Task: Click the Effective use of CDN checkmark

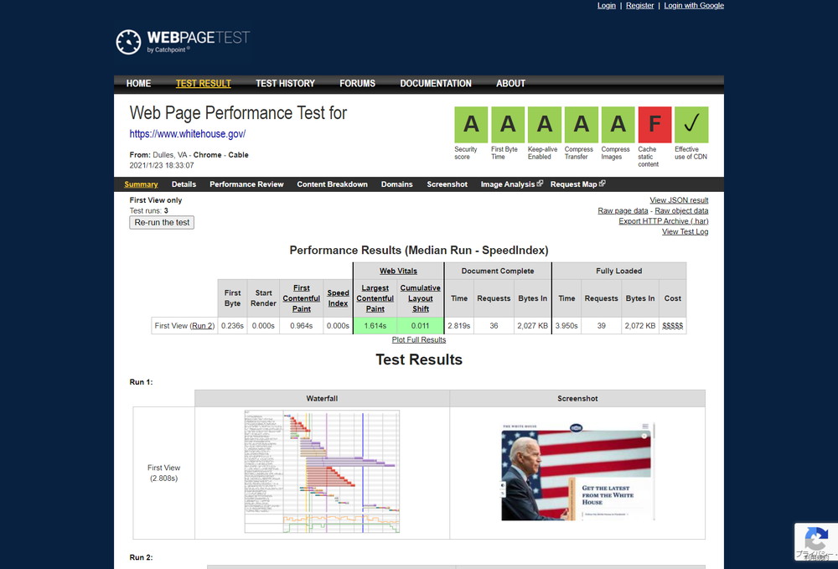Action: [691, 125]
